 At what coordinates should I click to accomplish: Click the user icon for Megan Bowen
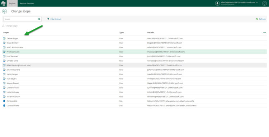pyautogui.click(x=4, y=83)
